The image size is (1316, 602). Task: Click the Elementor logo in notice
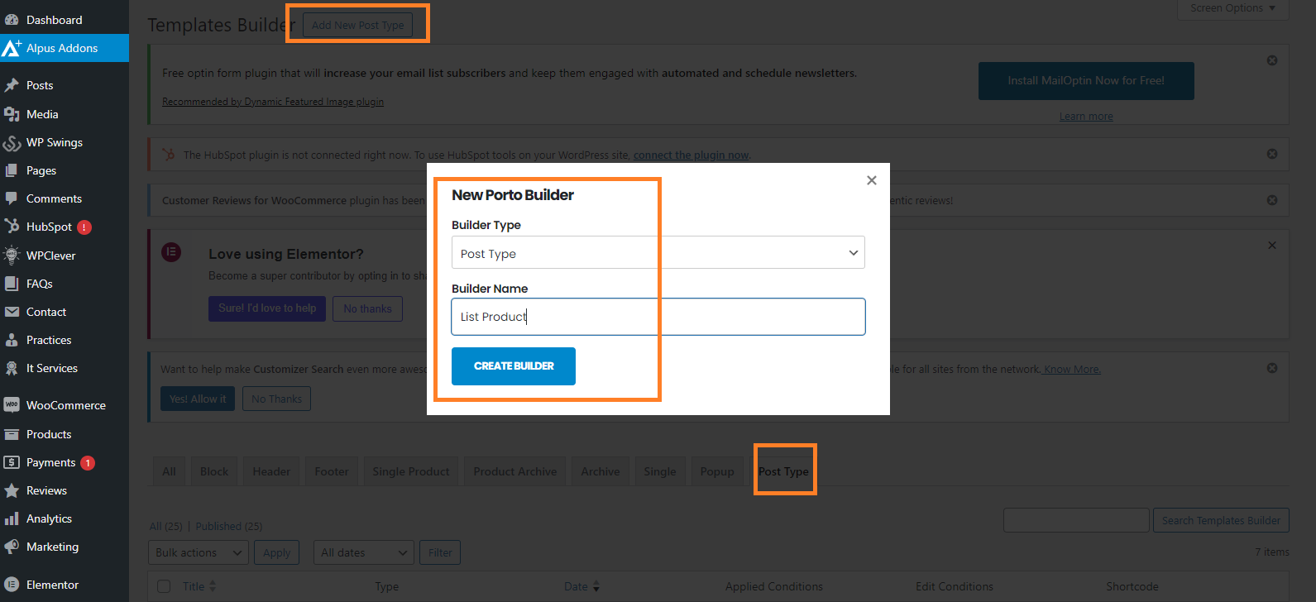point(171,252)
